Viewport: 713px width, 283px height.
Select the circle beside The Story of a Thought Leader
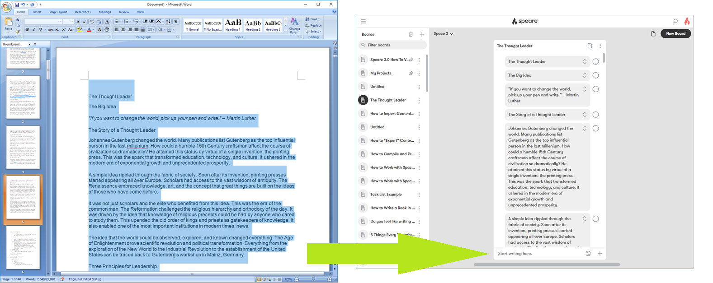595,115
